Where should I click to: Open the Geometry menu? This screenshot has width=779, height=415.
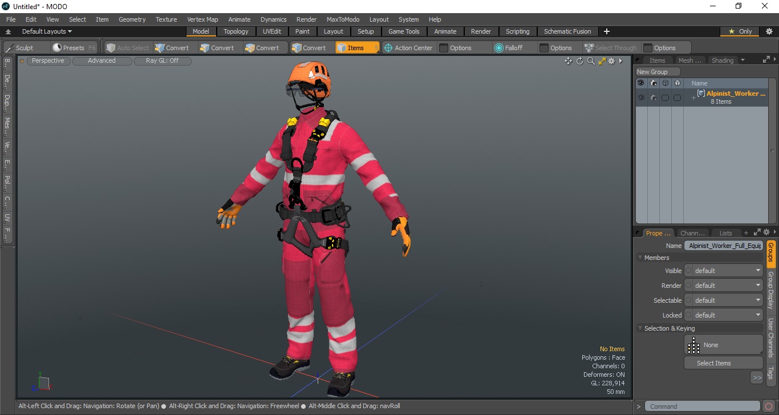click(x=132, y=19)
